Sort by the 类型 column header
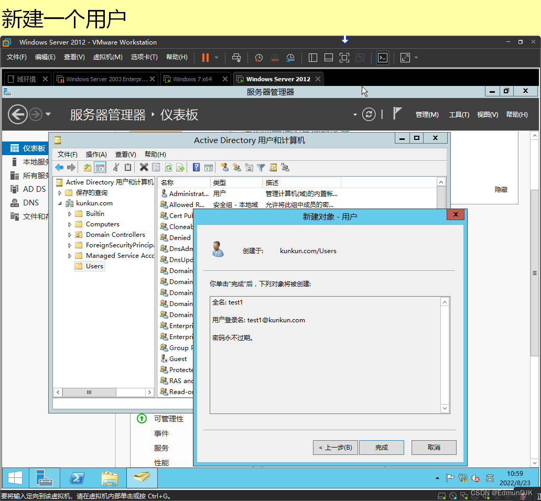541x501 pixels. [x=236, y=182]
